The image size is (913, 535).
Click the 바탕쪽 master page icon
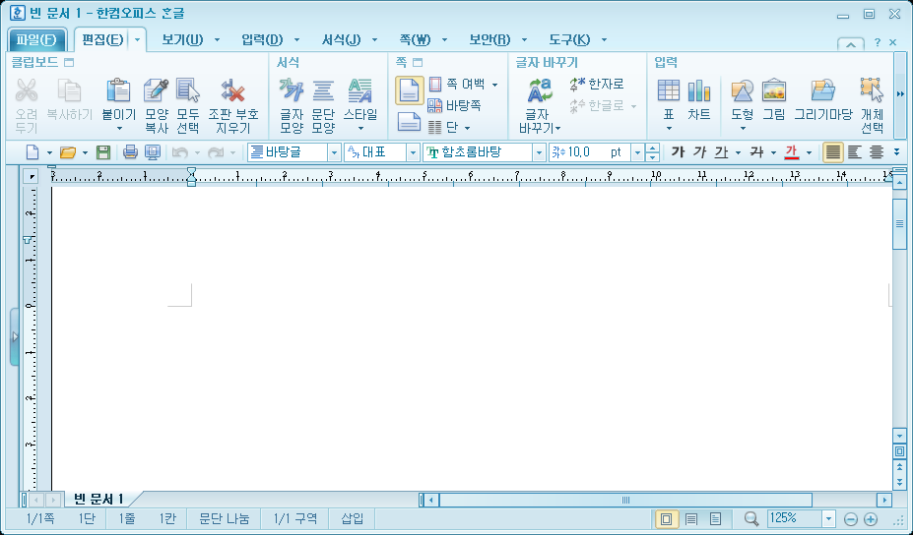435,106
